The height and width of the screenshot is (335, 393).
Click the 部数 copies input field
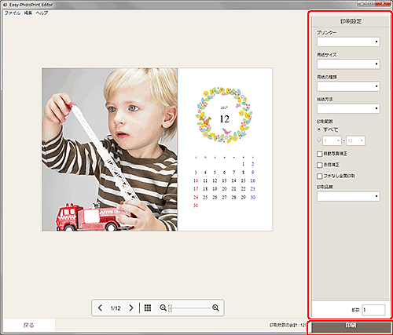(x=373, y=310)
